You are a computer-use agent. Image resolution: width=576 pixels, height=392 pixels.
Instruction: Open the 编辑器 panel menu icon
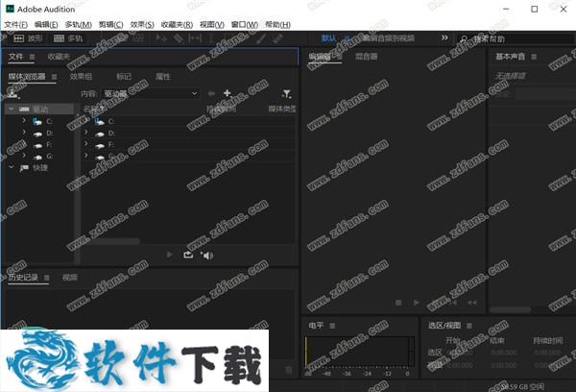pyautogui.click(x=338, y=57)
